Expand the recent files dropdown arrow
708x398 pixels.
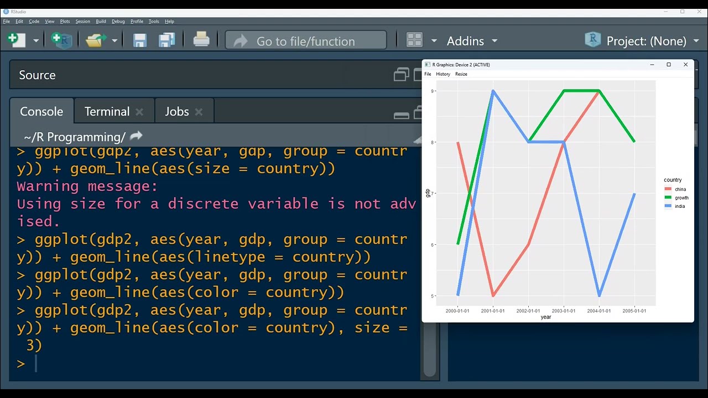click(114, 41)
